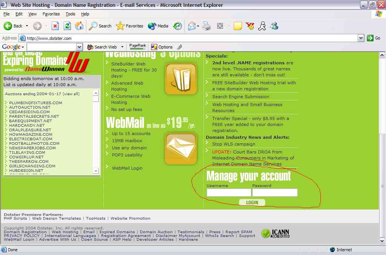
Task: Print page with the printer icon
Action: [x=207, y=26]
